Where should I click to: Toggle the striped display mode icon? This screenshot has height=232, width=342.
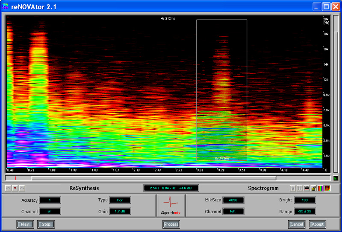307,188
